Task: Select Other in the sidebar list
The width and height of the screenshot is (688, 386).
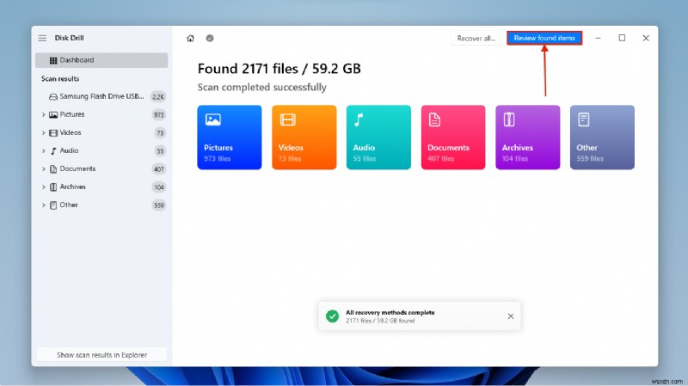Action: pyautogui.click(x=101, y=205)
